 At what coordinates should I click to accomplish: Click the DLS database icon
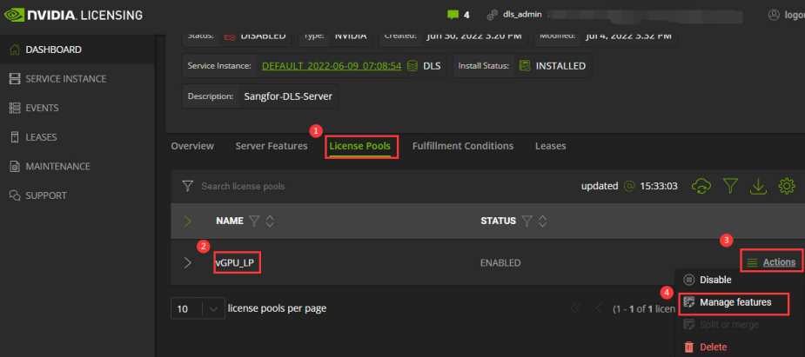pyautogui.click(x=412, y=65)
